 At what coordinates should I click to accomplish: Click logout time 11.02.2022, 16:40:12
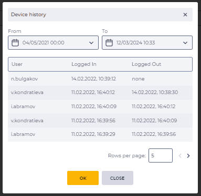154,107
